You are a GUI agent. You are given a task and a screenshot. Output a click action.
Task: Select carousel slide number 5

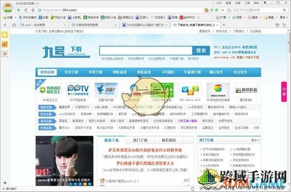click(x=90, y=184)
